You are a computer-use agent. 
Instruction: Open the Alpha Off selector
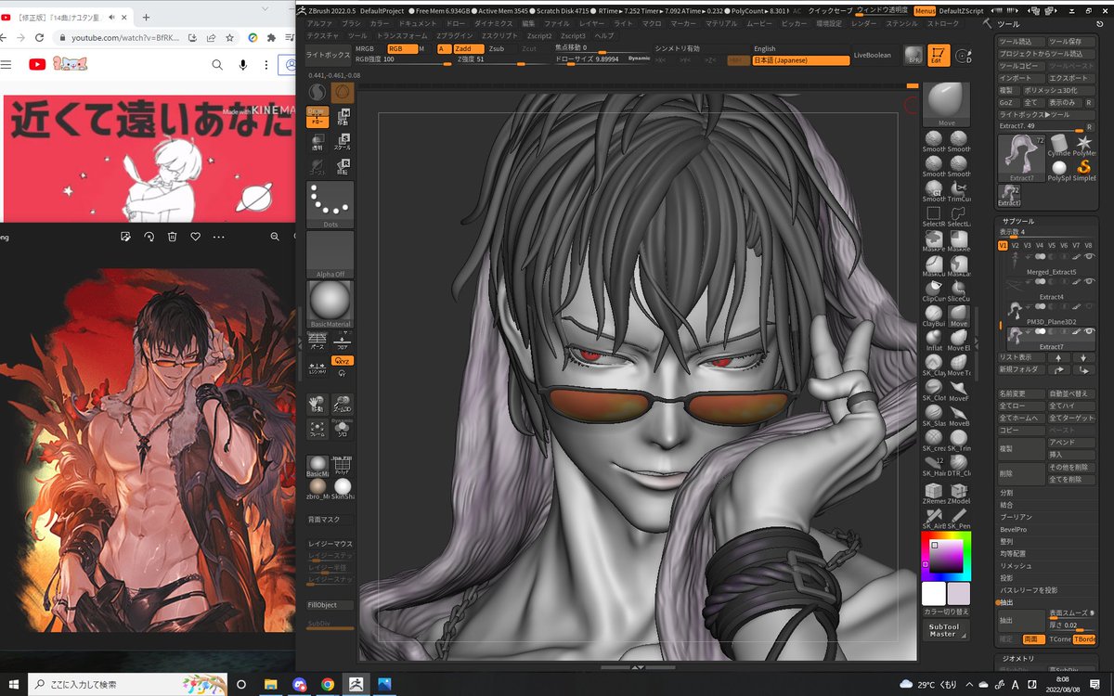pyautogui.click(x=330, y=255)
